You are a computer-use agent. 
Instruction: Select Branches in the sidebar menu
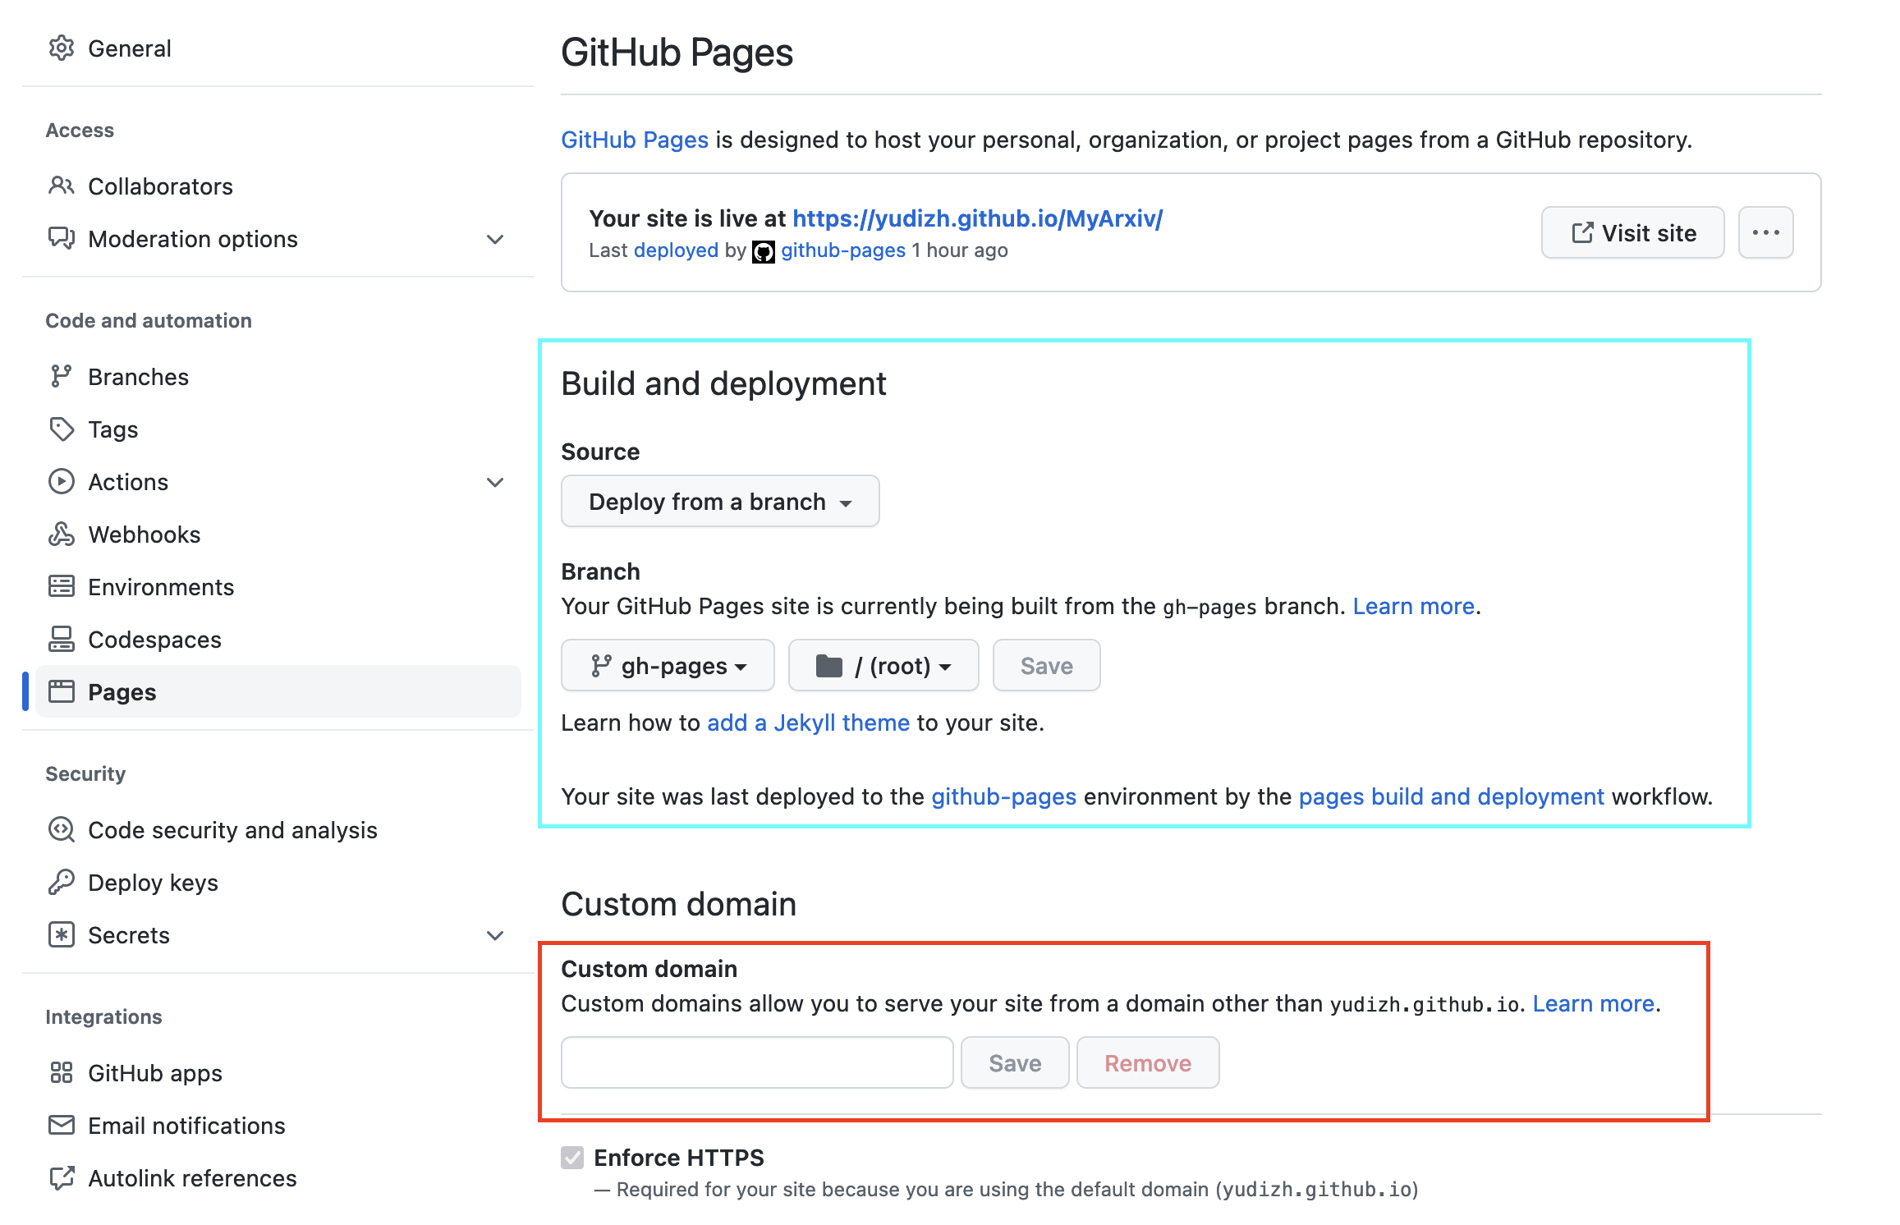pyautogui.click(x=138, y=377)
